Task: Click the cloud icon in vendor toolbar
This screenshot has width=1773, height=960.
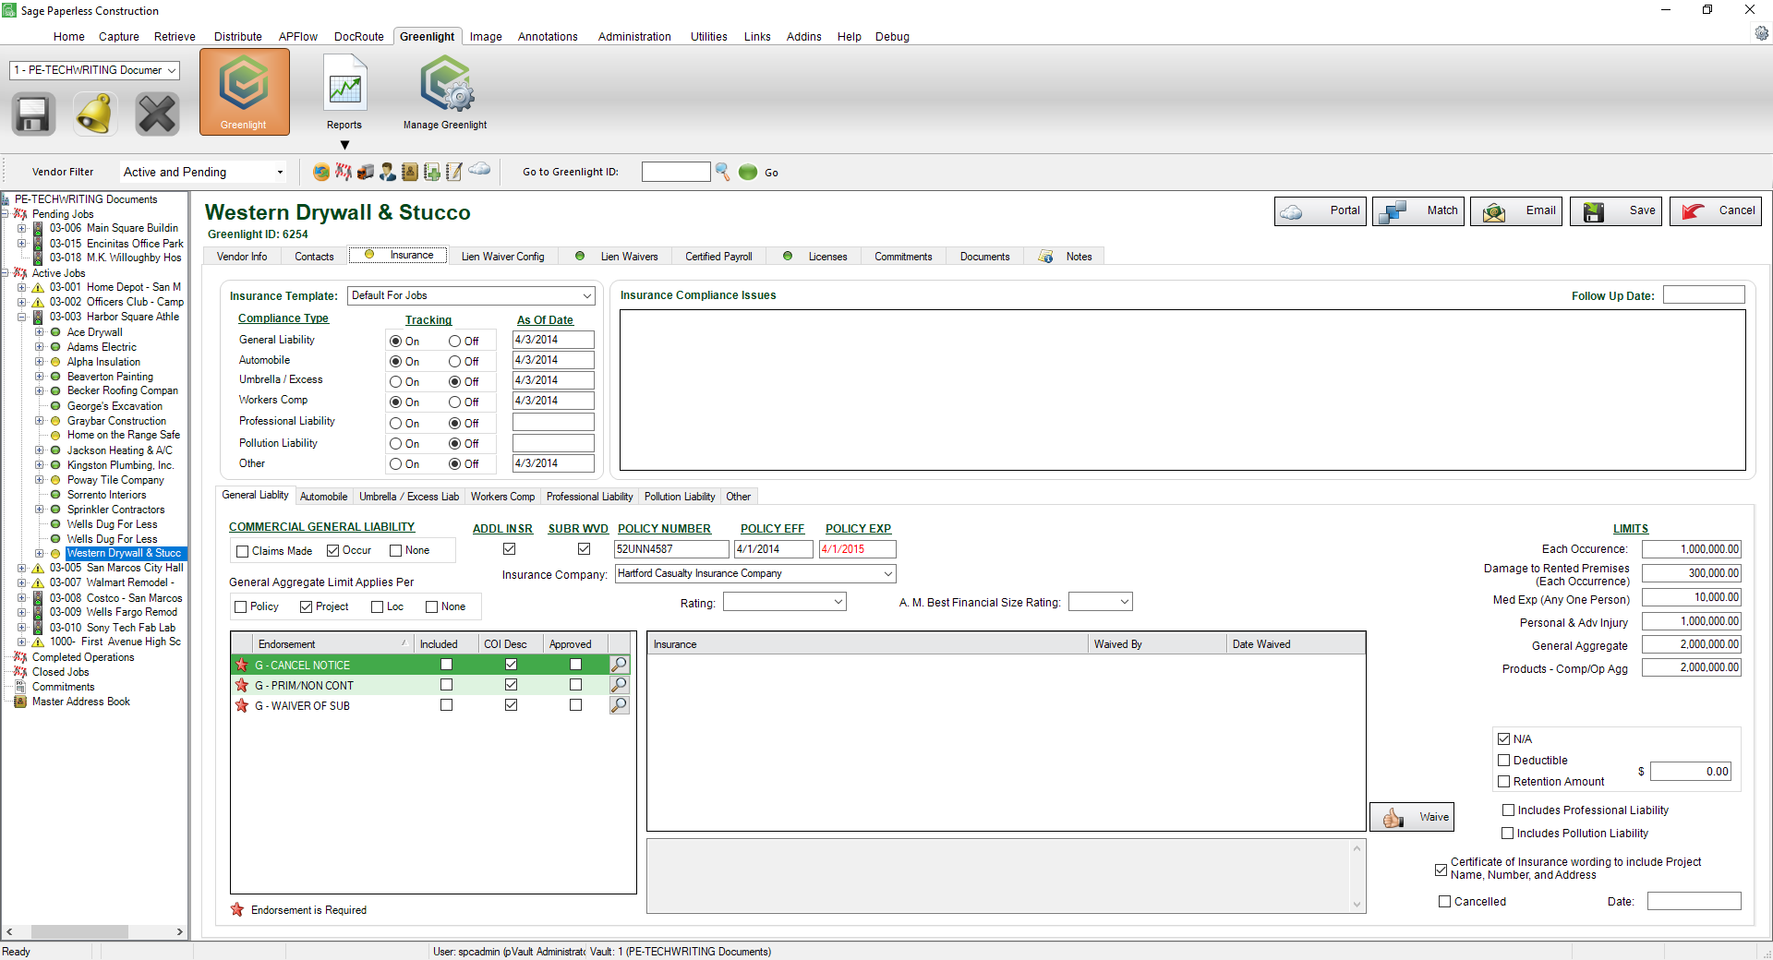Action: 479,169
